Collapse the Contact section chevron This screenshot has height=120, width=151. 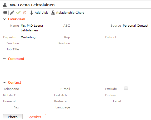4,83
